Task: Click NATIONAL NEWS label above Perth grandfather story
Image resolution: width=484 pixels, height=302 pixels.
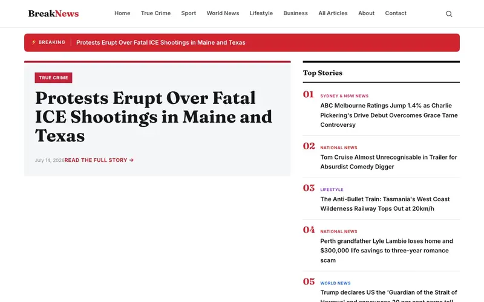Action: click(339, 231)
